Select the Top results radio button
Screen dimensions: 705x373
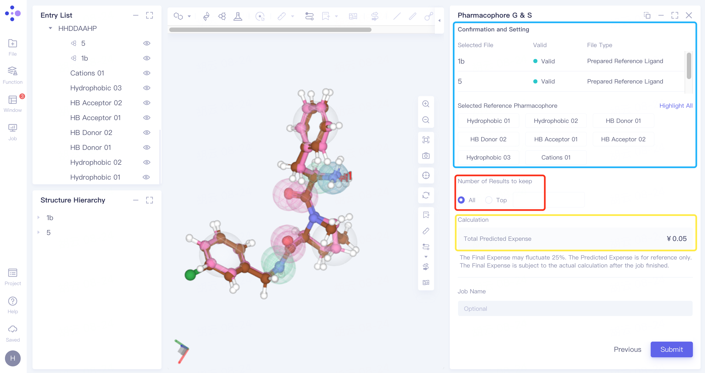coord(489,200)
